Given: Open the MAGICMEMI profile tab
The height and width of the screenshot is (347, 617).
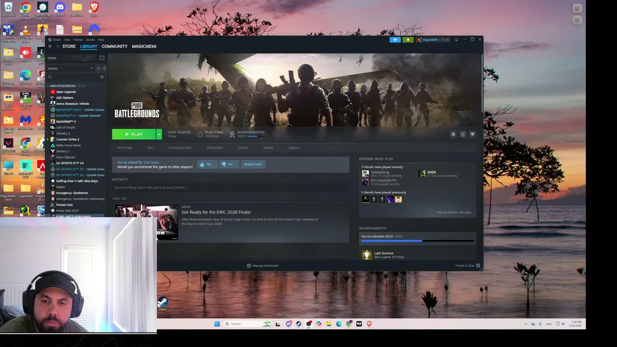Looking at the screenshot, I should click(144, 46).
